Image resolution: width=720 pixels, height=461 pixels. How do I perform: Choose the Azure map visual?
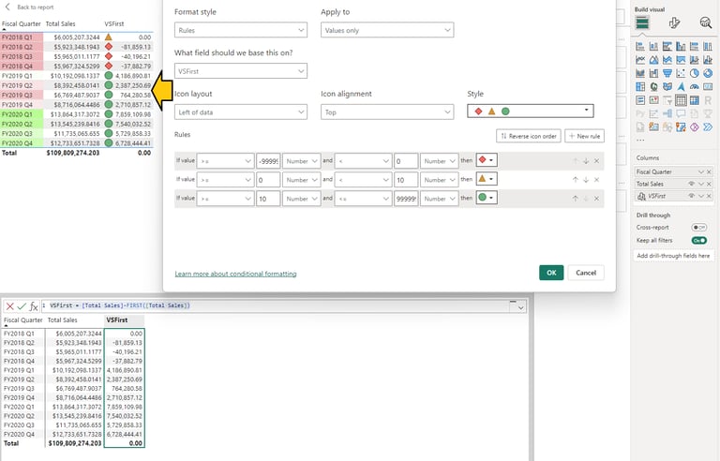(x=681, y=86)
